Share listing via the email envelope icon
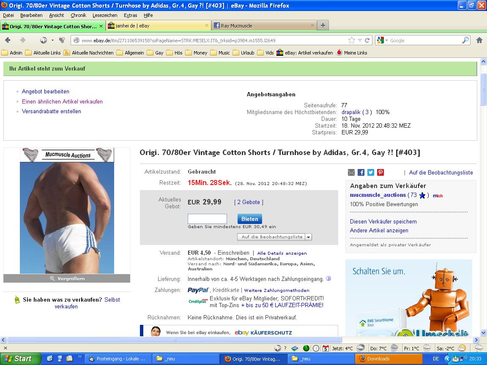 coord(351,172)
